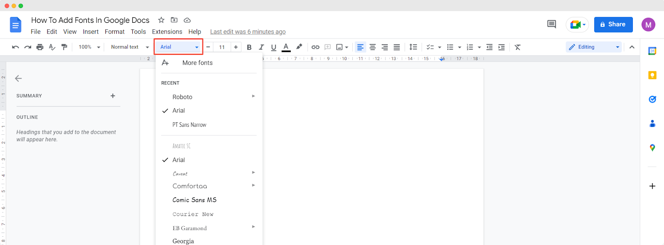
Task: Click the font size field showing 11
Action: pyautogui.click(x=222, y=47)
